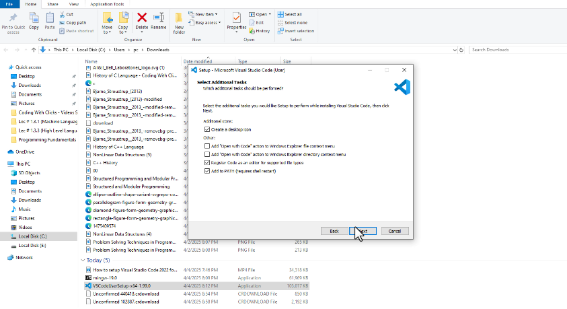Select This PC in navigation pane
Screen dimensions: 567x309
coord(23,164)
